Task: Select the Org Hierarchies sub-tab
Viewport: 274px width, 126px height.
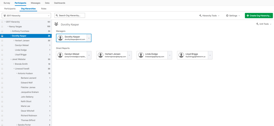Action: point(28,9)
